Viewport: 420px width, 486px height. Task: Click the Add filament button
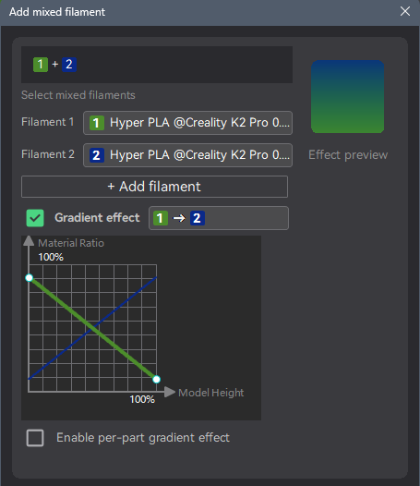click(154, 187)
